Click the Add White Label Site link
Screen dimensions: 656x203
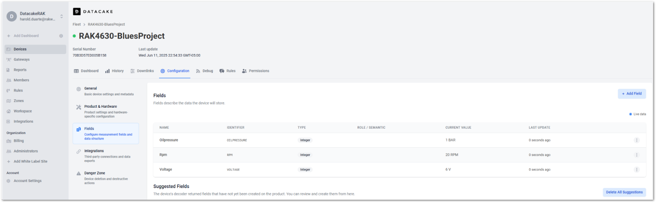point(30,162)
